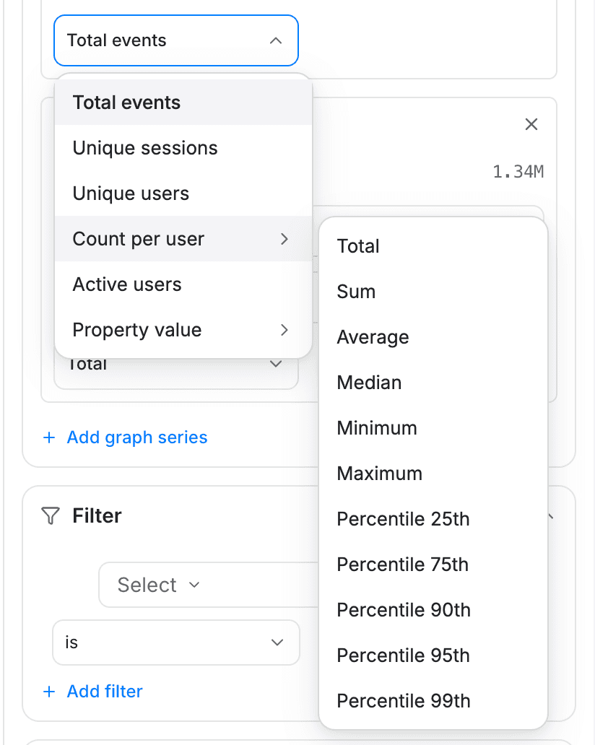Open the 'is' operator dropdown

tap(176, 642)
